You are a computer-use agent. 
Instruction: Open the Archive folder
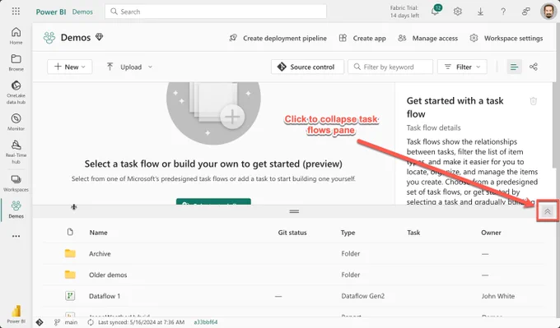100,253
